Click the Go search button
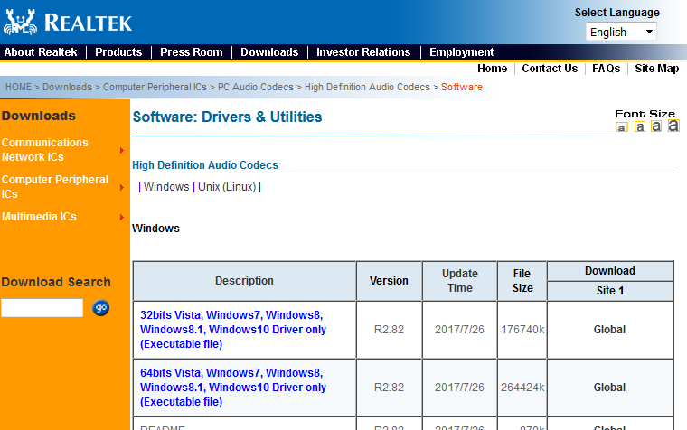The width and height of the screenshot is (687, 430). pyautogui.click(x=100, y=308)
